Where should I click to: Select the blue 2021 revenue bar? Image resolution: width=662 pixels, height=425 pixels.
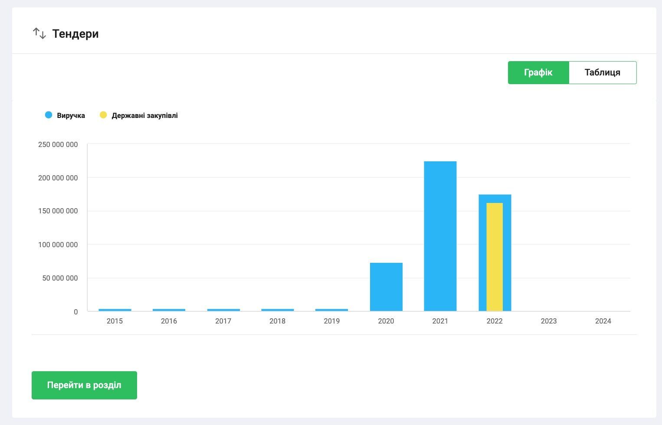[x=440, y=236]
